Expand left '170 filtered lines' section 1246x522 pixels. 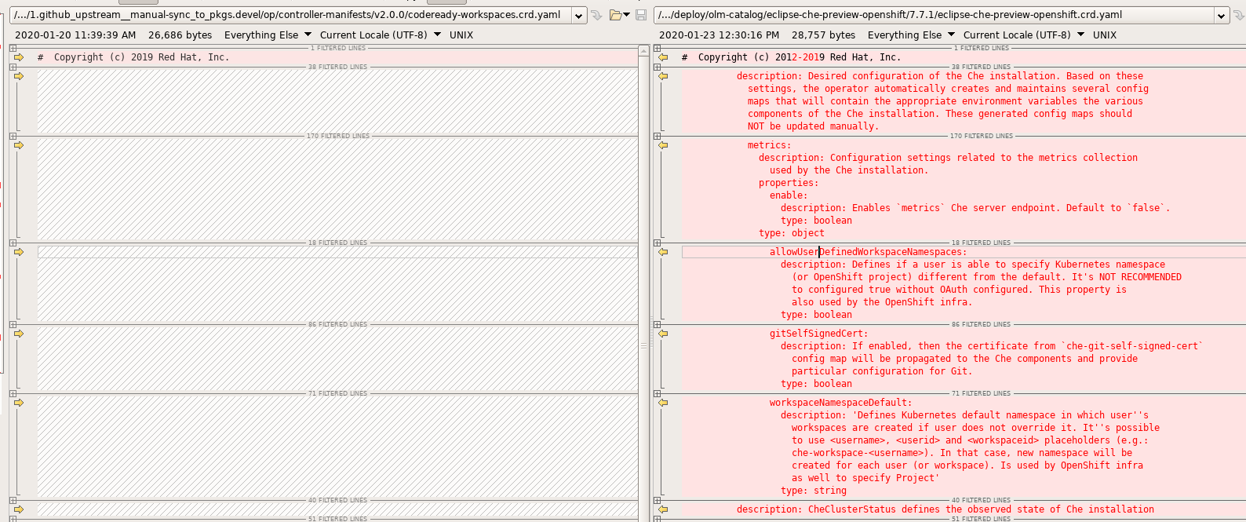13,136
